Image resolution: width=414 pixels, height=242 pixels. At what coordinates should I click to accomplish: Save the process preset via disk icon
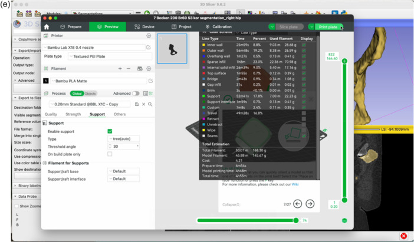tap(137, 104)
